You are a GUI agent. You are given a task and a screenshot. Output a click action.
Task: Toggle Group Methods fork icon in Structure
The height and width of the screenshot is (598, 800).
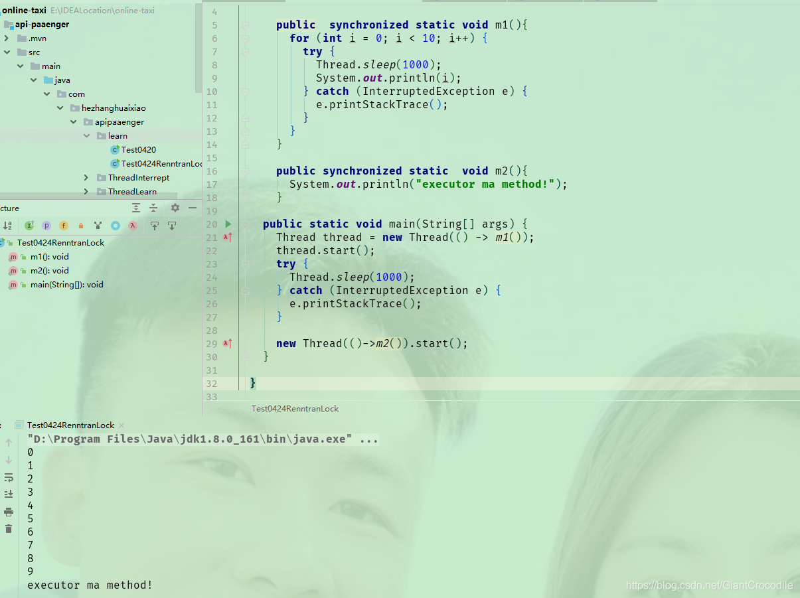coord(98,226)
